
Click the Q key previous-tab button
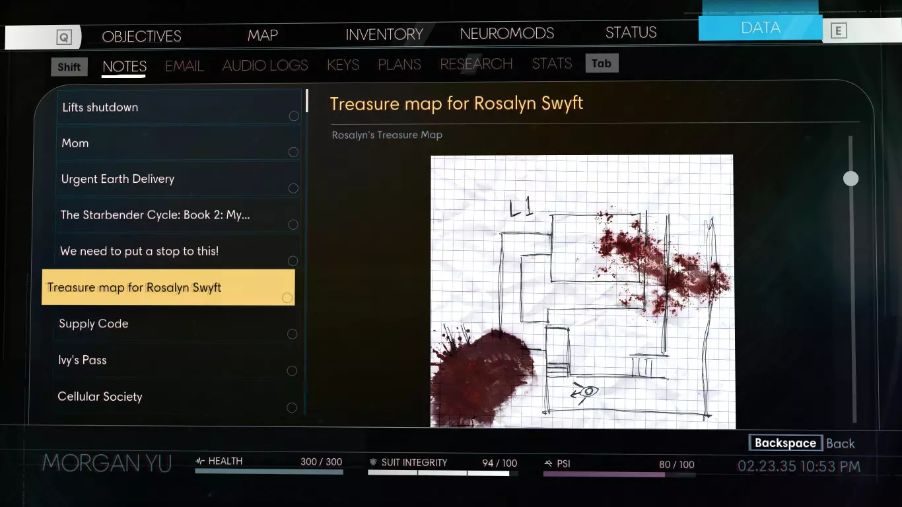[x=63, y=38]
